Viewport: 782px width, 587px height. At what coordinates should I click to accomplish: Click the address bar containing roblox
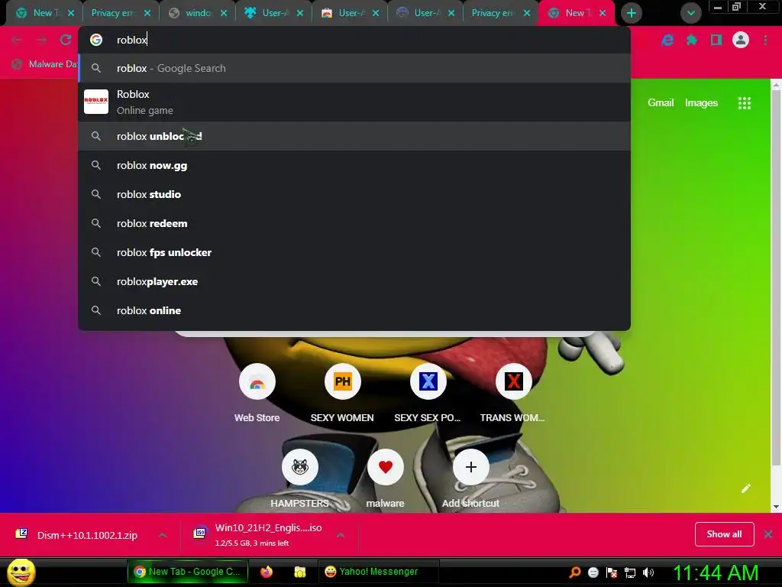coord(354,40)
